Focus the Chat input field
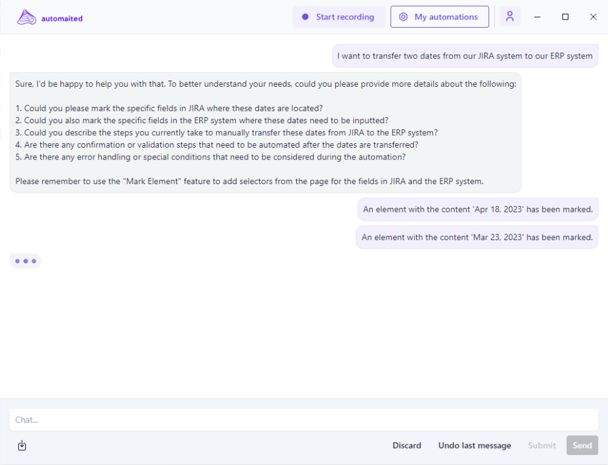The width and height of the screenshot is (608, 465). pyautogui.click(x=304, y=420)
